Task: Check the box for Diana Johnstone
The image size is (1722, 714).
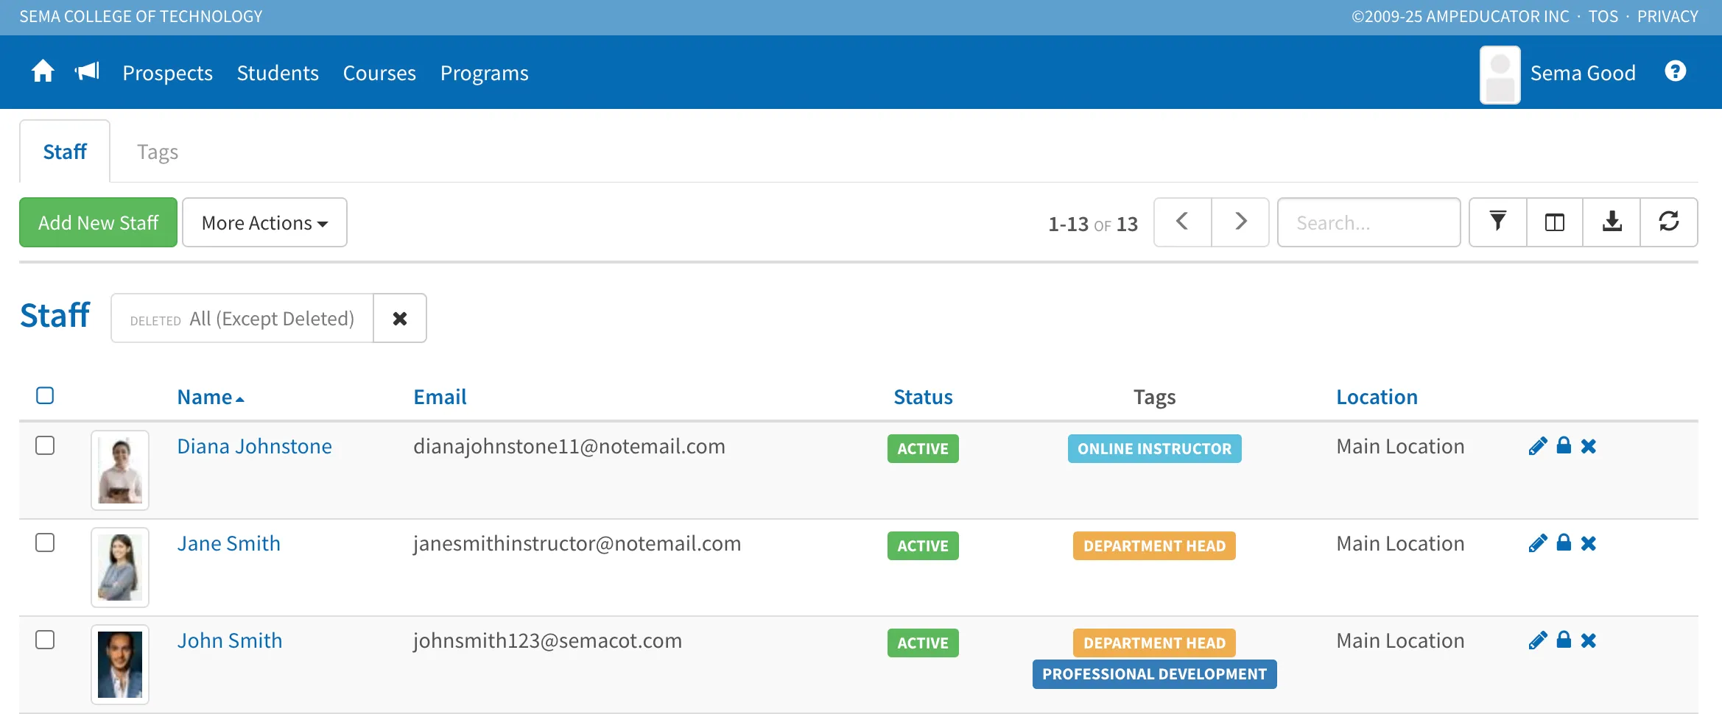Action: 45,445
